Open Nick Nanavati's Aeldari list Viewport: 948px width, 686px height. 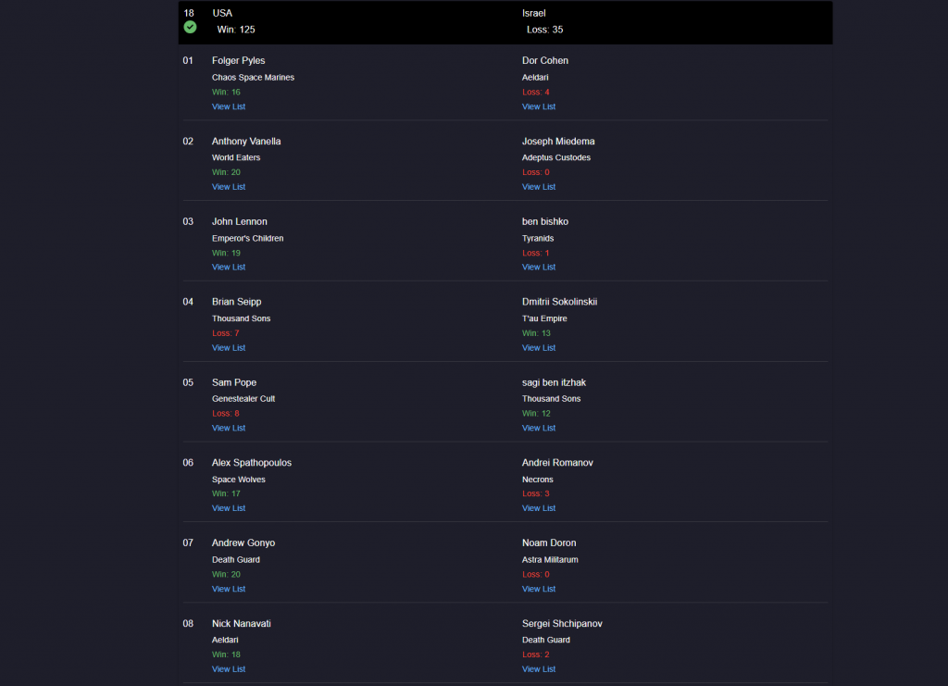[229, 669]
